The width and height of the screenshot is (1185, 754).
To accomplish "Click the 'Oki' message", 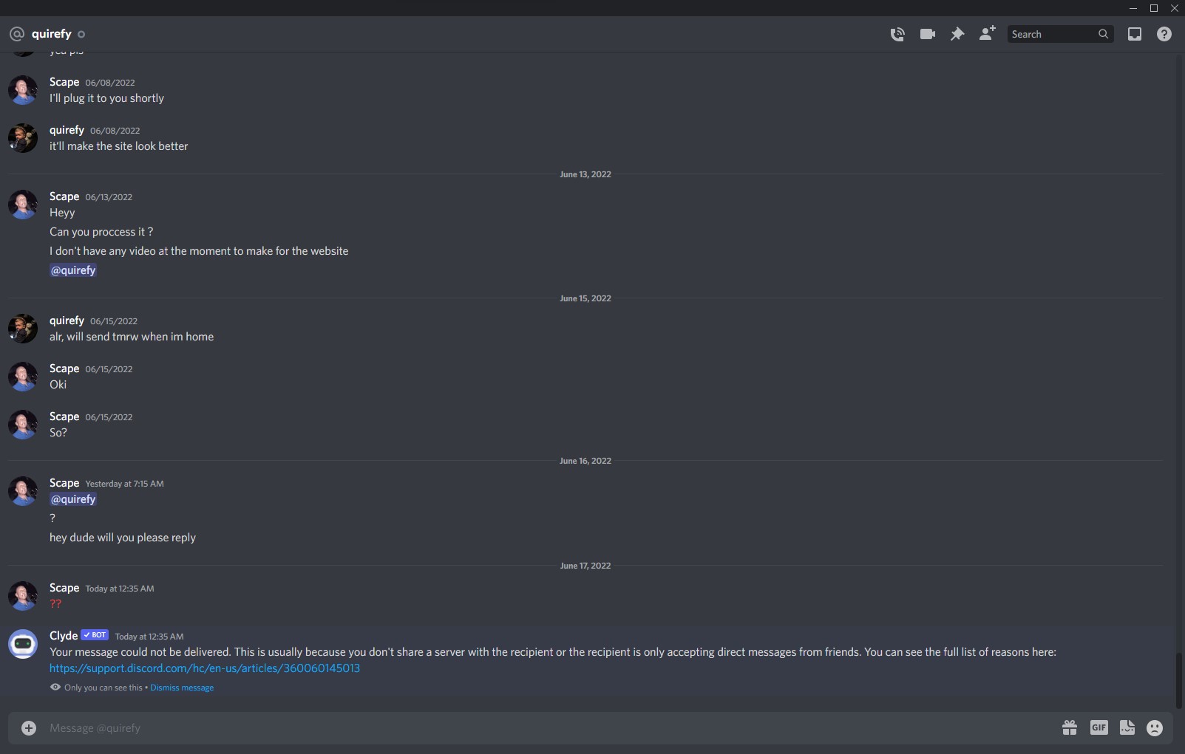I will coord(58,385).
